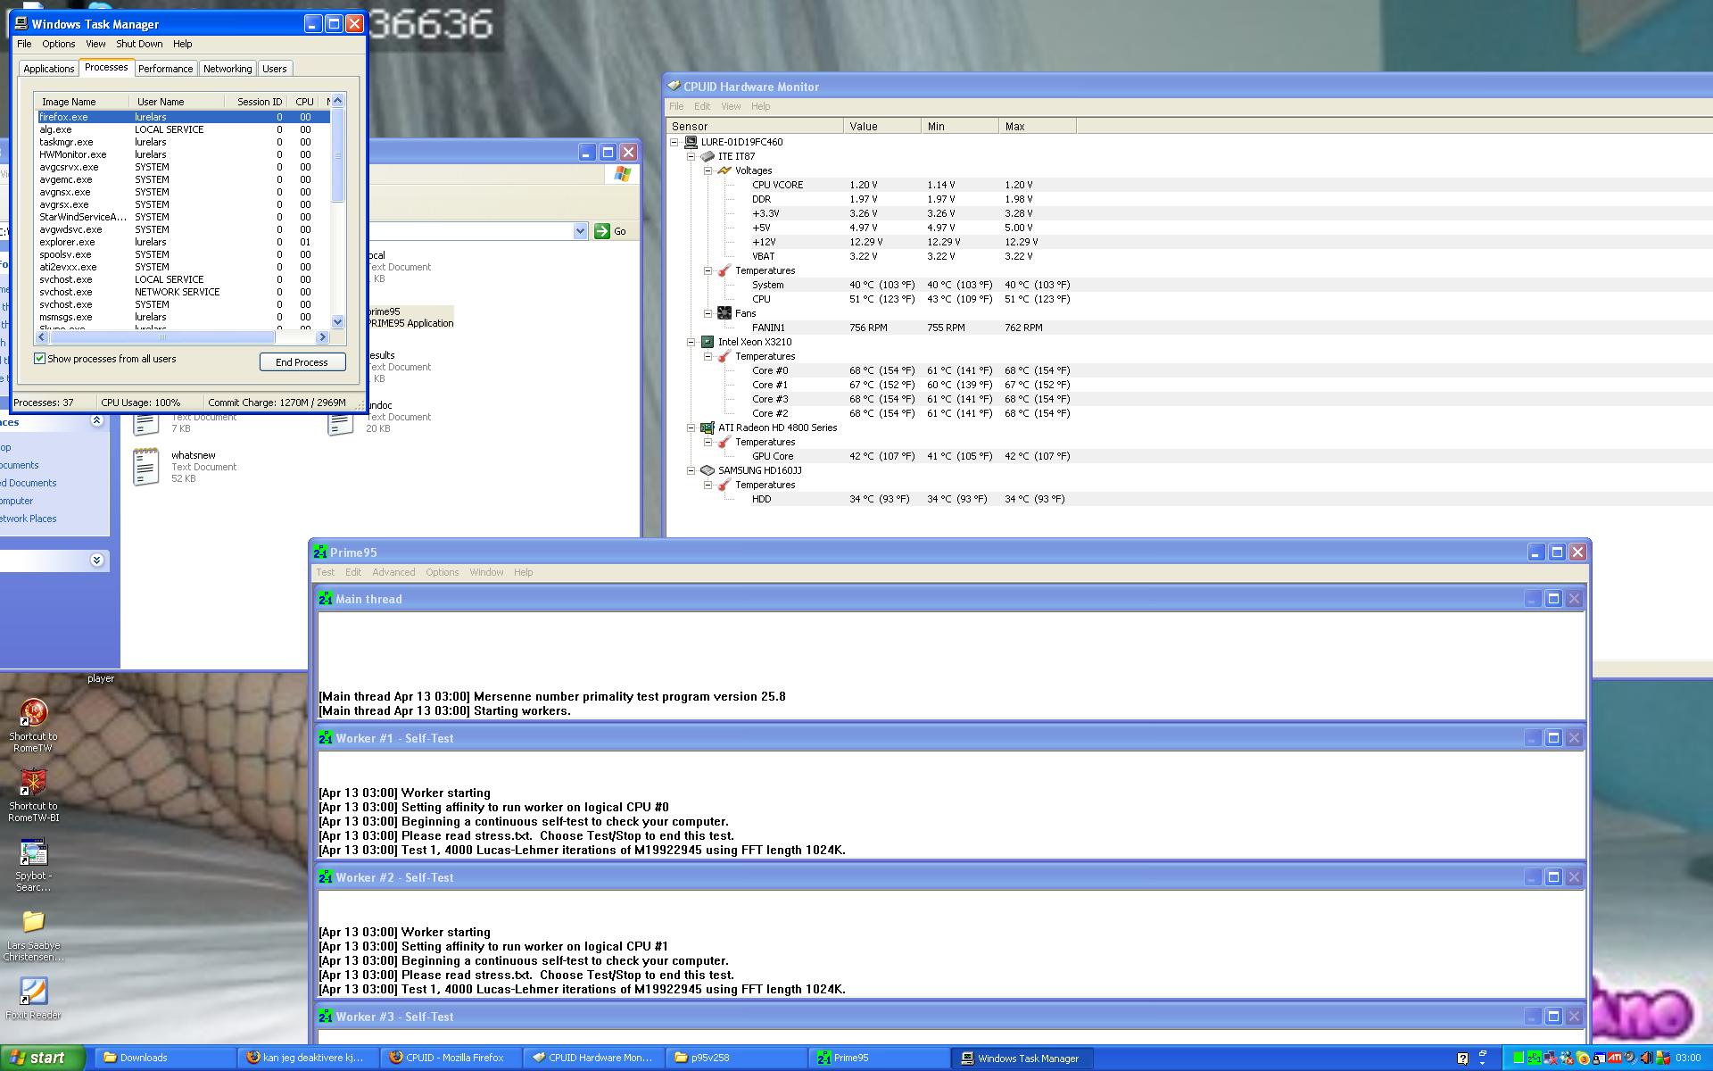This screenshot has width=1713, height=1071.
Task: Click the disconnected network tray icon
Action: (1551, 1059)
